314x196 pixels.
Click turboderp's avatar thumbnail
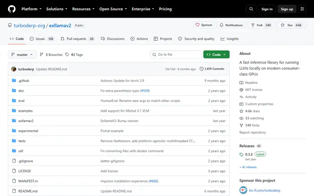pos(14,69)
